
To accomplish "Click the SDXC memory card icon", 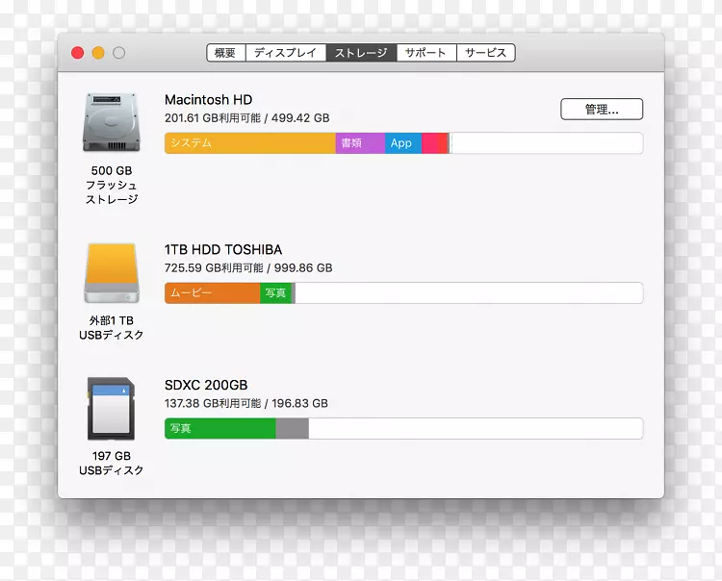I will tap(111, 409).
